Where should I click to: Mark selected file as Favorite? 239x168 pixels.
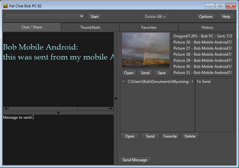click(x=170, y=136)
